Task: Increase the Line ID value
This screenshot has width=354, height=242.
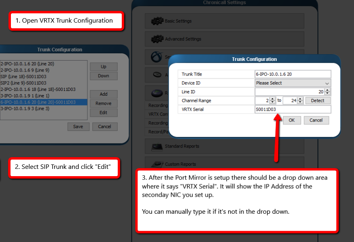Action: coord(327,90)
